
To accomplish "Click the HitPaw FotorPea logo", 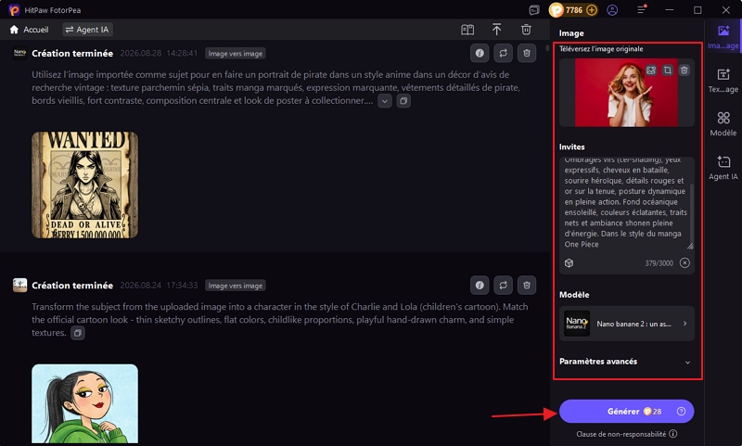I will pos(14,10).
